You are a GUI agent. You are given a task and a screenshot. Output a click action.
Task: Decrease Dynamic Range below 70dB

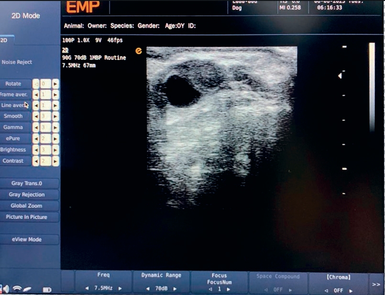148,289
